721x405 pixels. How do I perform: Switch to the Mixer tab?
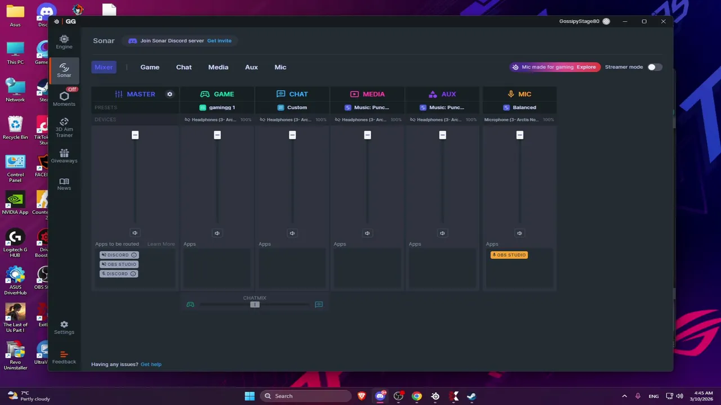(x=104, y=67)
